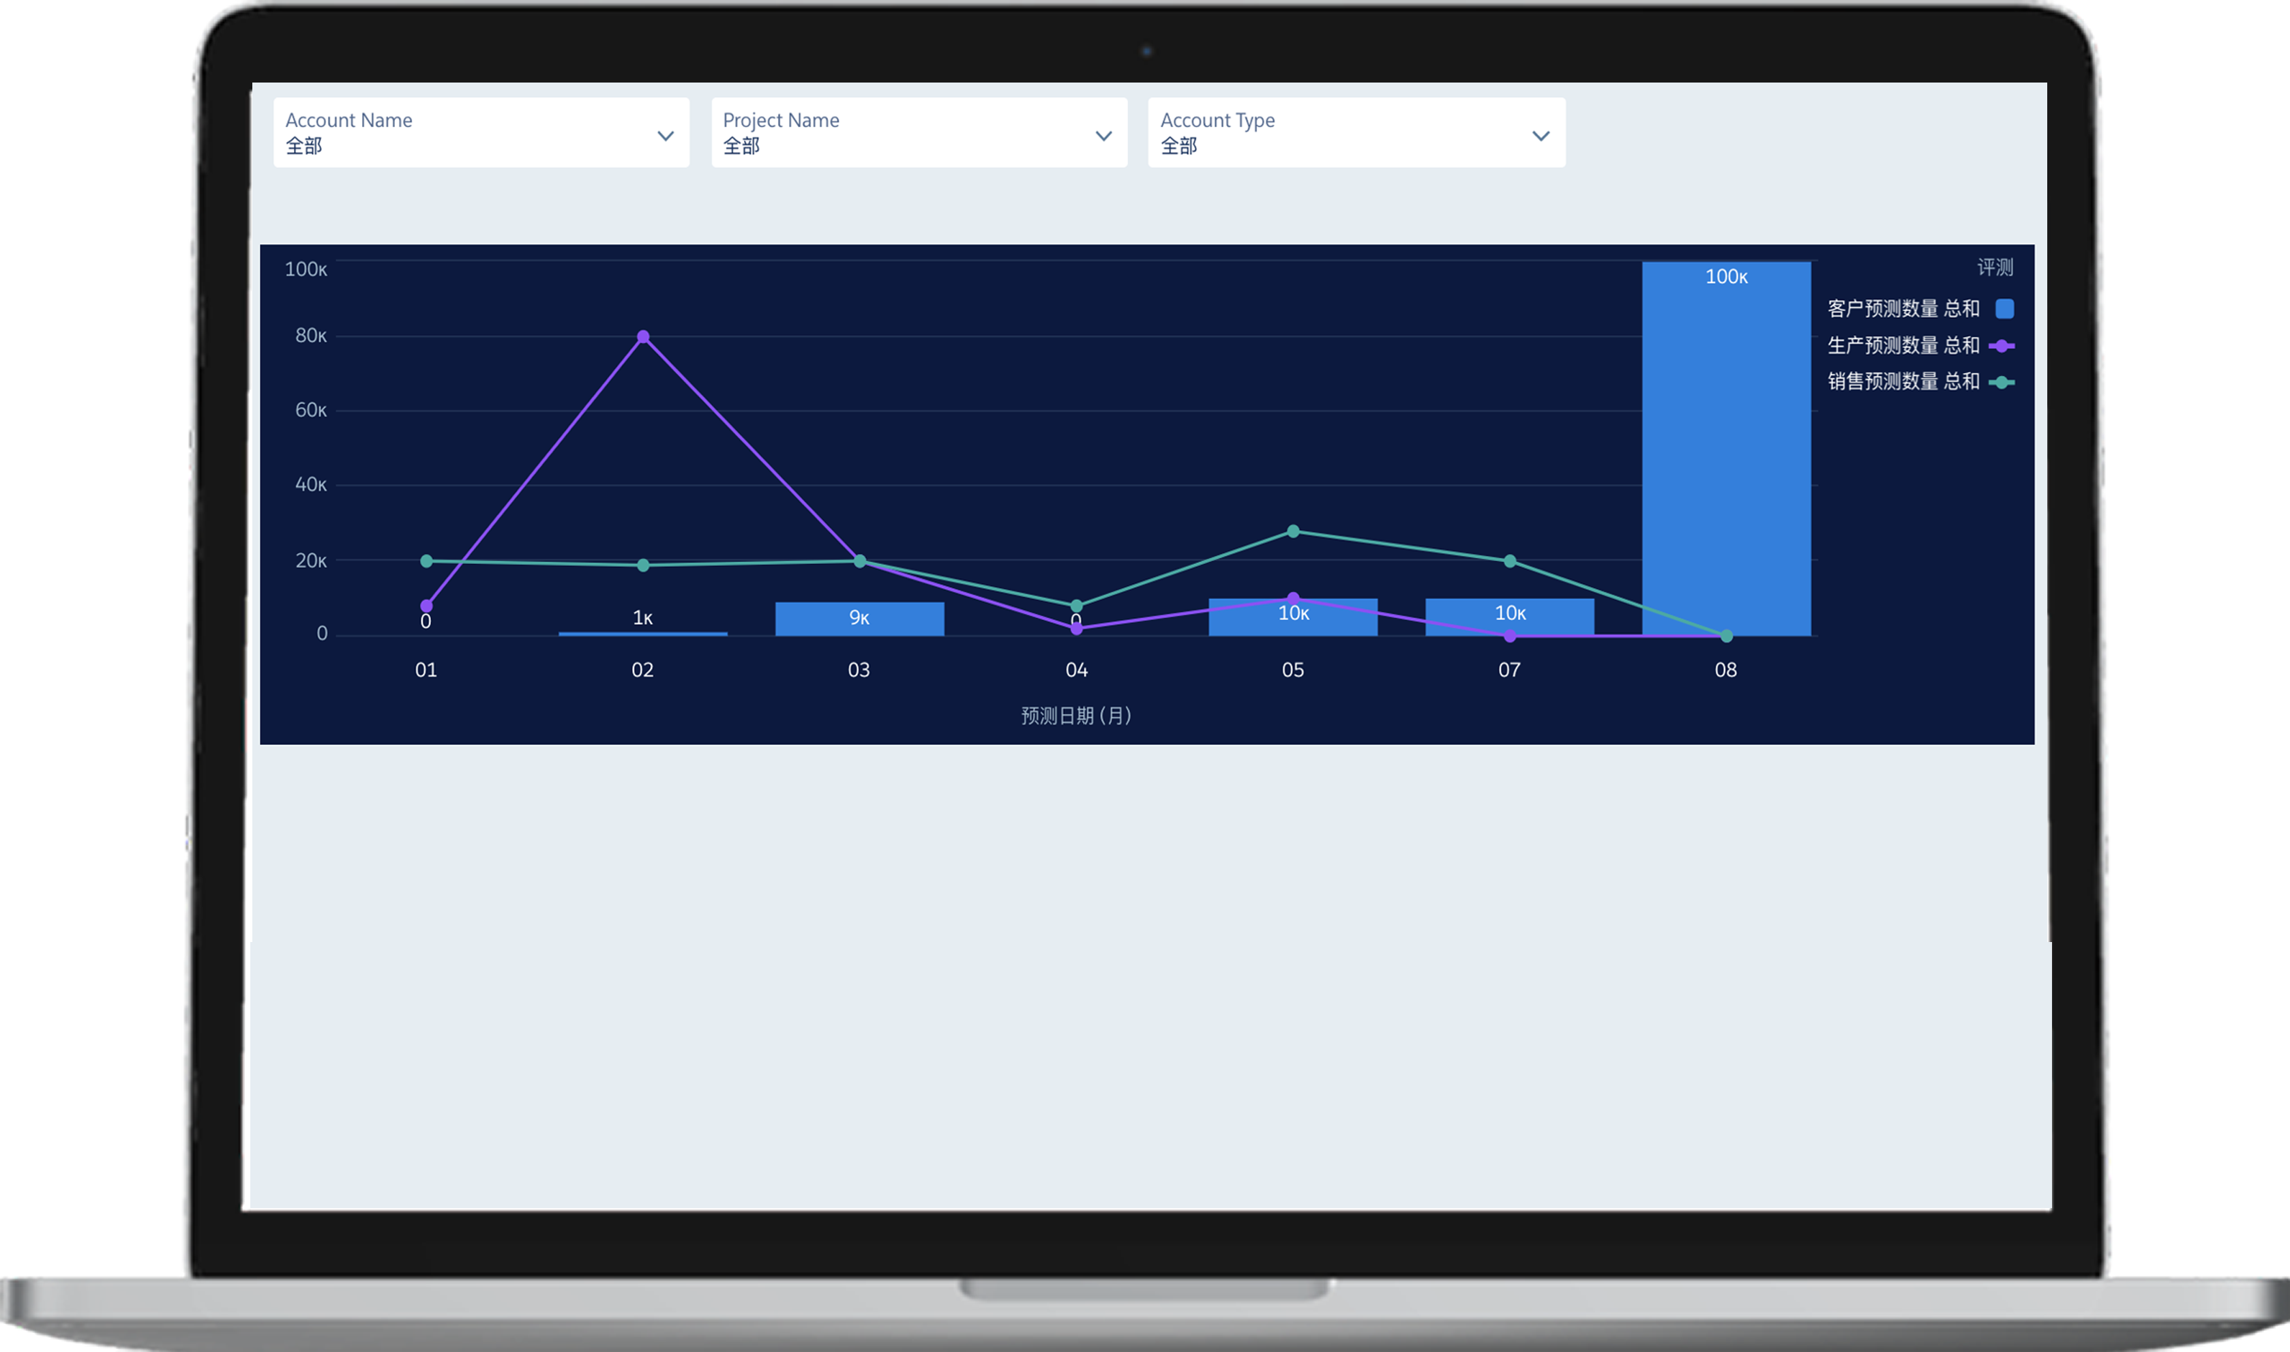Click the 10k bar for month 07
This screenshot has height=1352, width=2290.
click(1510, 618)
